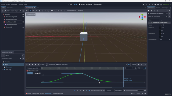This screenshot has height=96, width=172.
Task: Toggle distraction-free fullscreen mode icon
Action: click(x=145, y=8)
